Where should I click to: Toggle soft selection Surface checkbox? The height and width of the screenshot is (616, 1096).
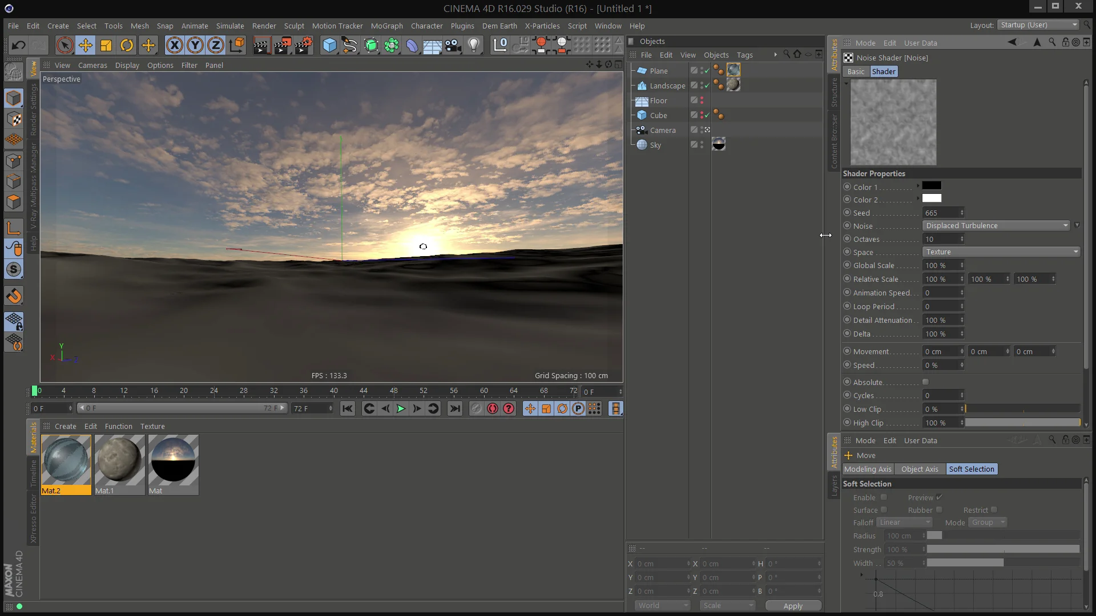click(884, 510)
